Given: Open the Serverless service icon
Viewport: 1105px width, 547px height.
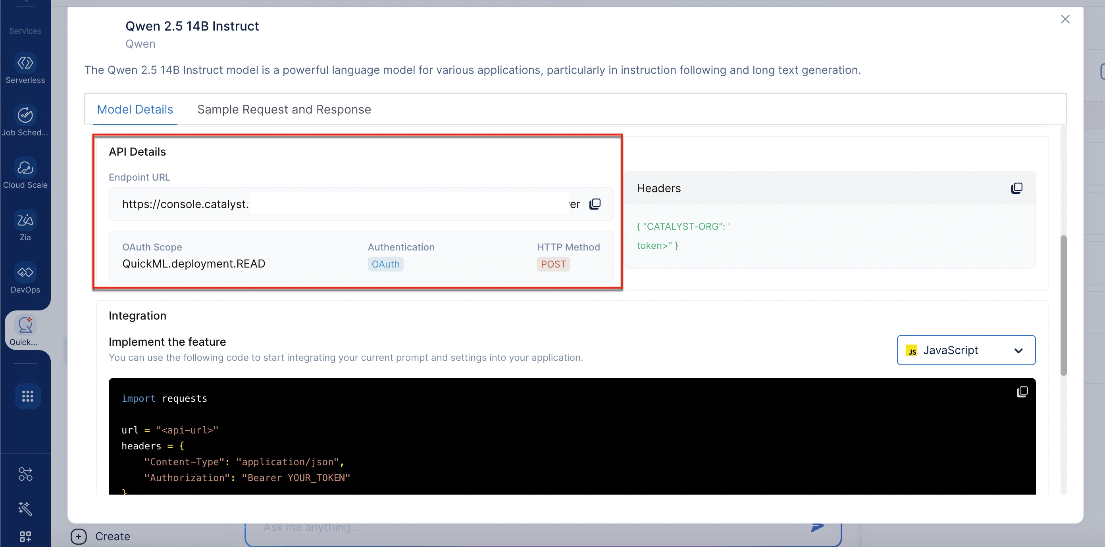Looking at the screenshot, I should coord(25,63).
